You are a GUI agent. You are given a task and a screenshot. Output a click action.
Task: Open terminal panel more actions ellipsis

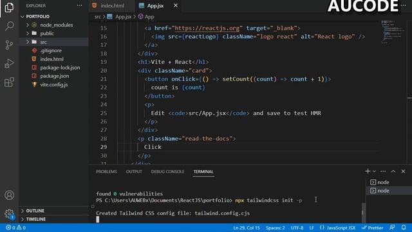[x=383, y=171]
